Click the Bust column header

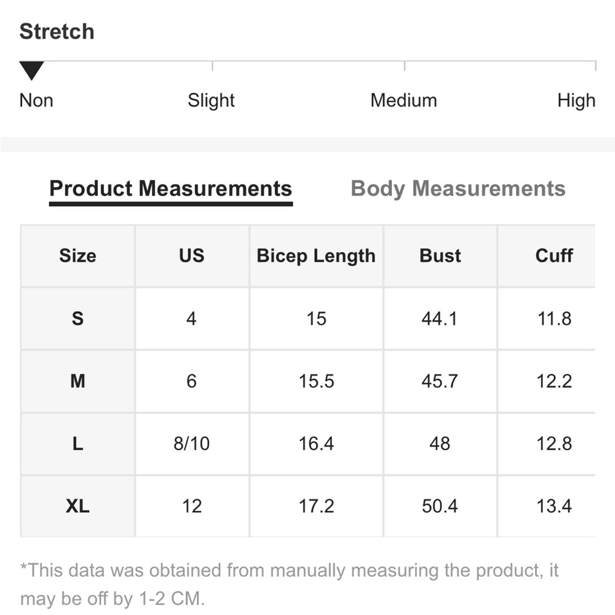(x=440, y=256)
